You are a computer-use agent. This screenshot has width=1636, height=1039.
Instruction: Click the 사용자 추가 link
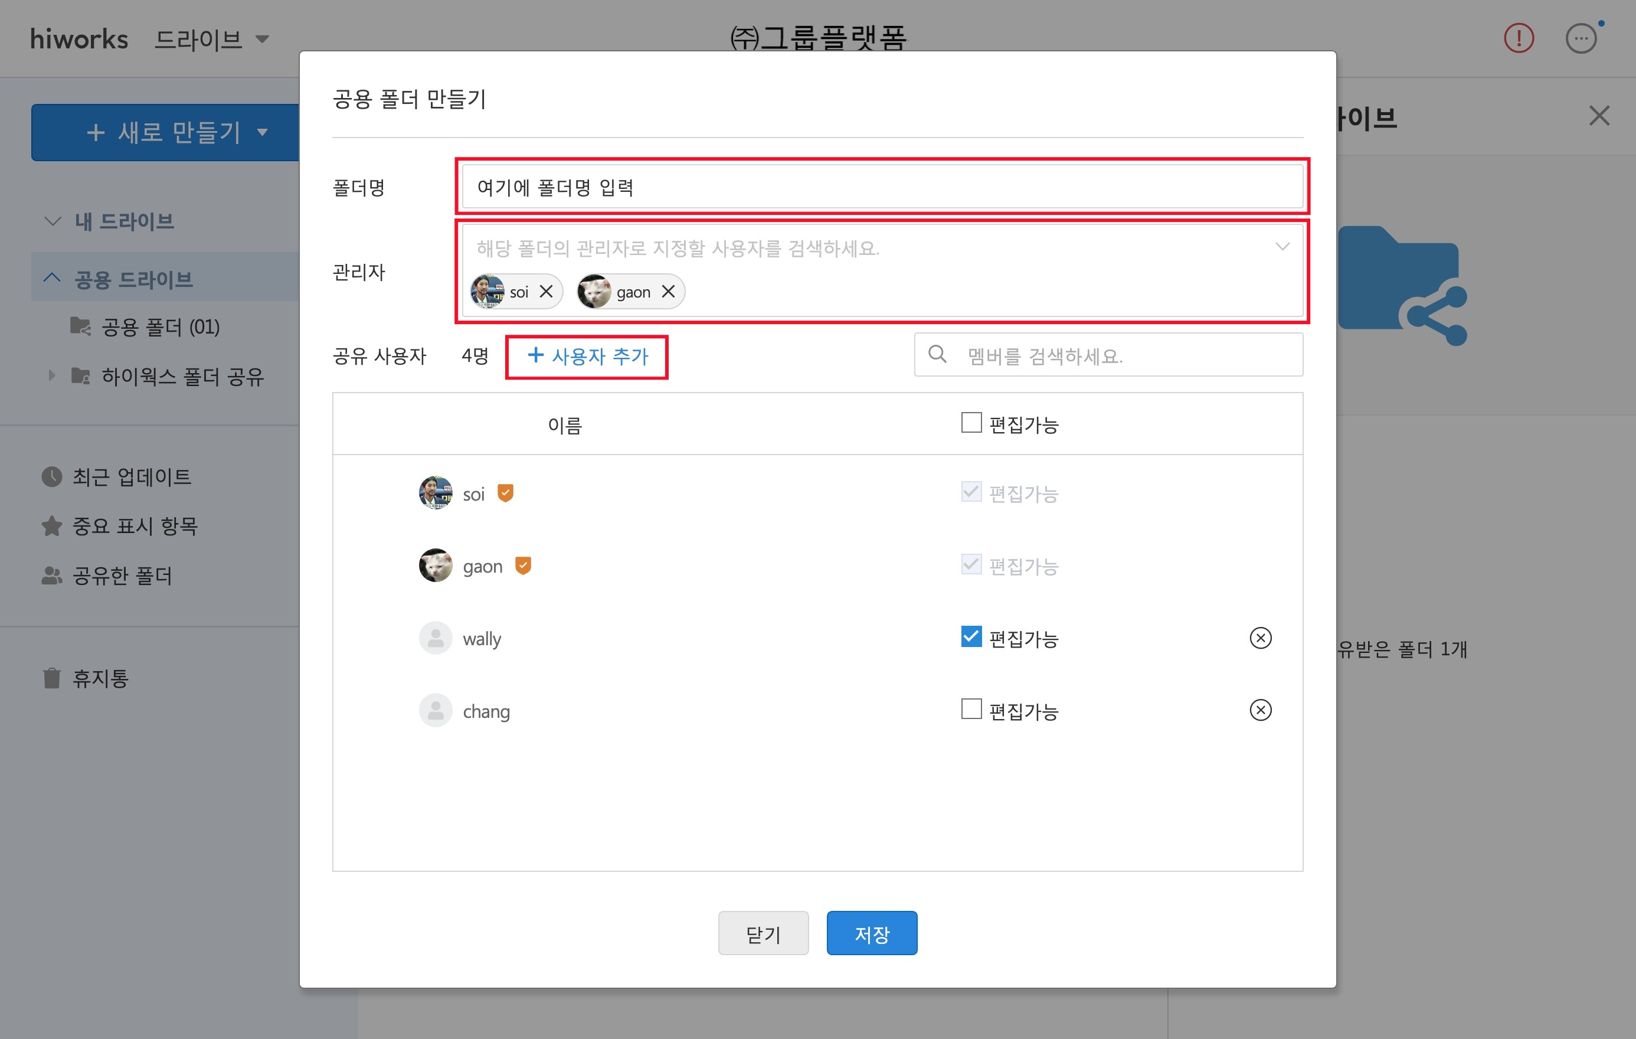[x=588, y=356]
